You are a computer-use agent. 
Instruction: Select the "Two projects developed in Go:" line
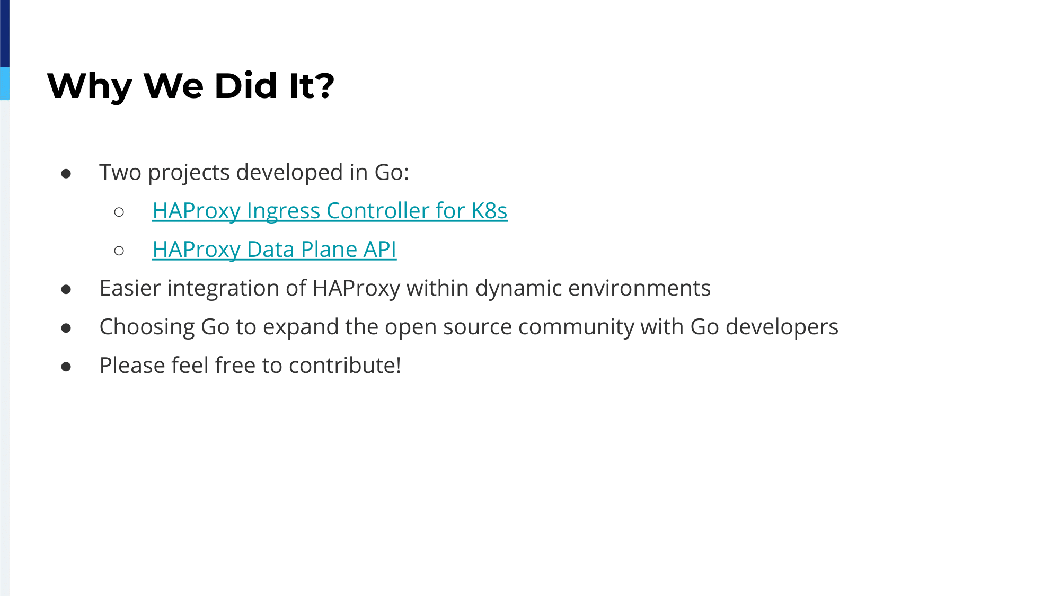[x=254, y=173]
